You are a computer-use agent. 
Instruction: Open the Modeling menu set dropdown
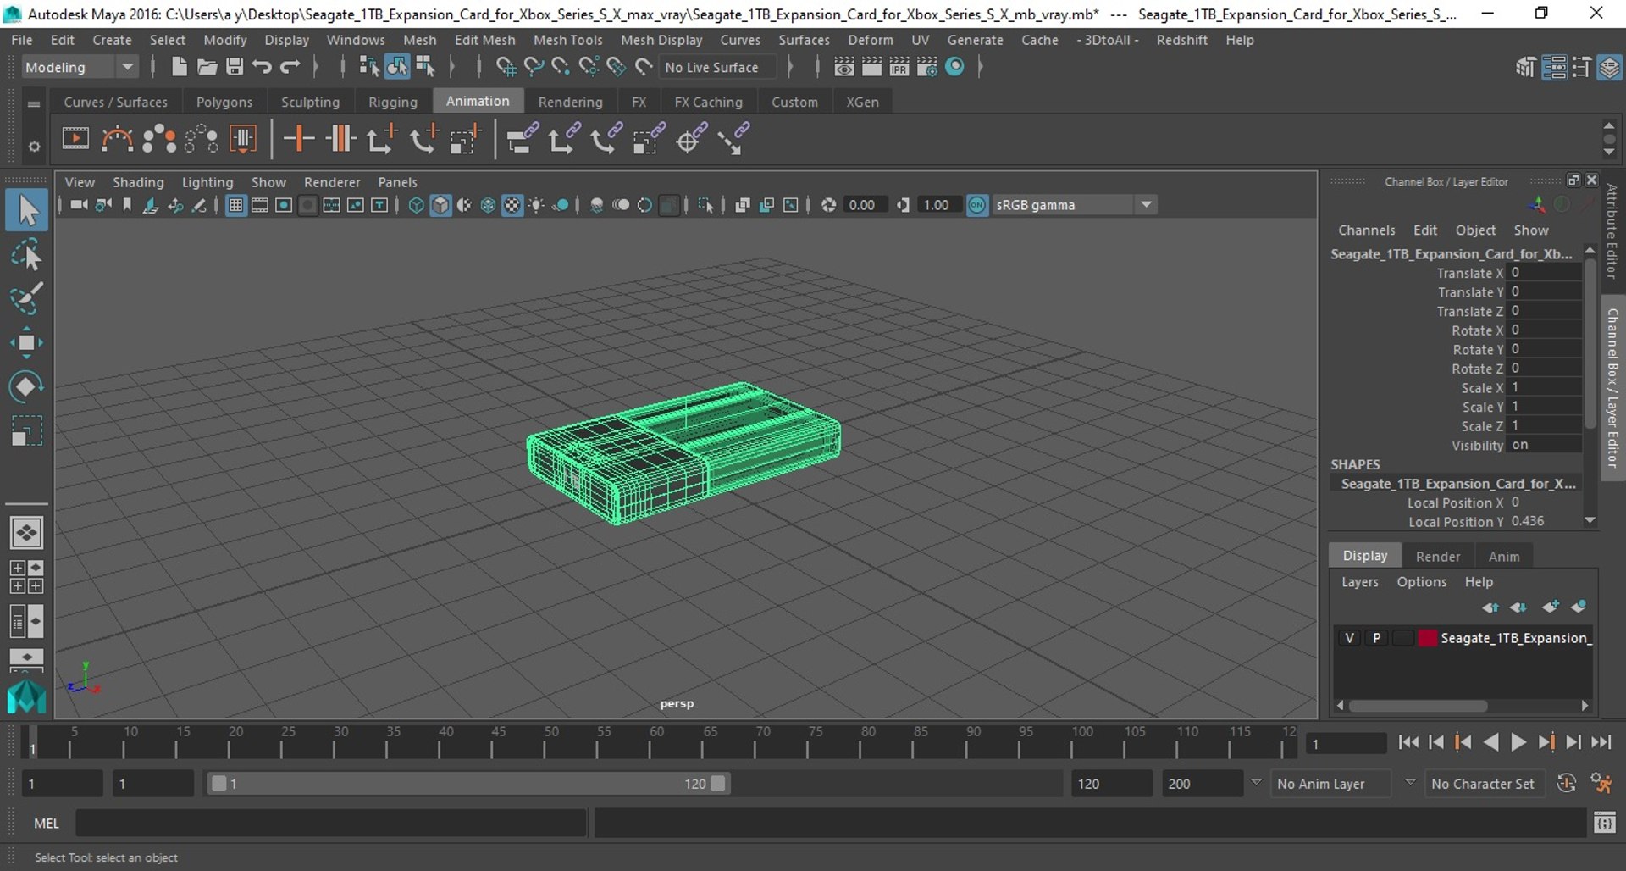(x=79, y=67)
